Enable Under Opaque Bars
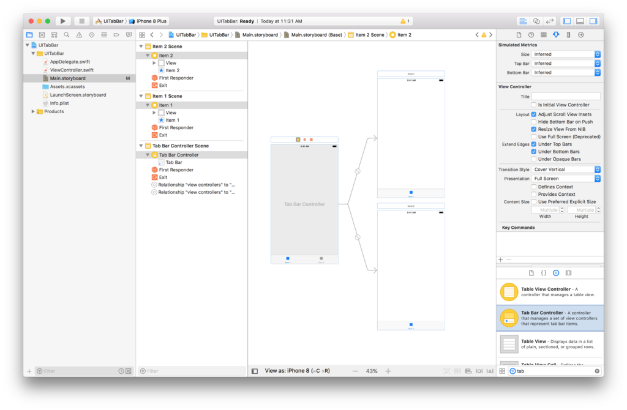Viewport: 627px width, 410px height. (534, 159)
